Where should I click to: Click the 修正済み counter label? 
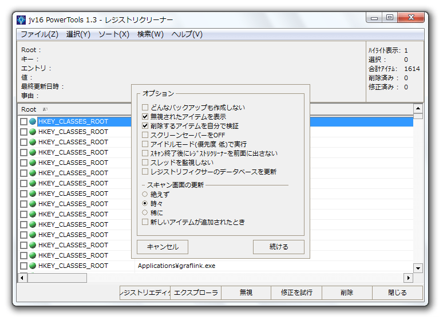383,87
